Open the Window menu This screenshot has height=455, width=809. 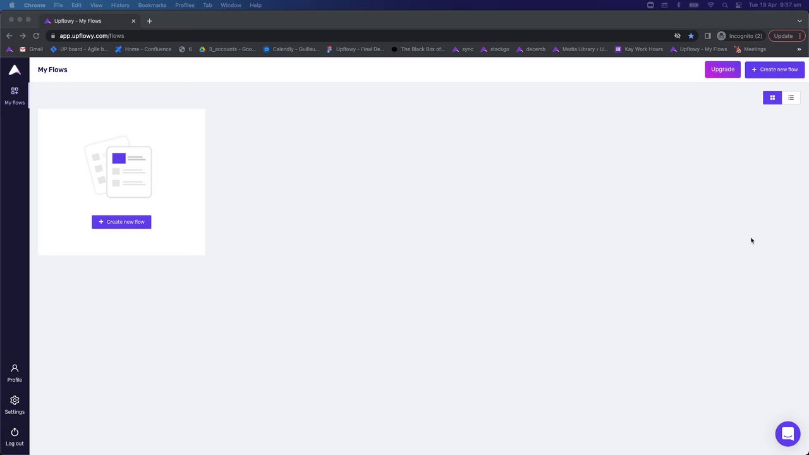click(231, 5)
